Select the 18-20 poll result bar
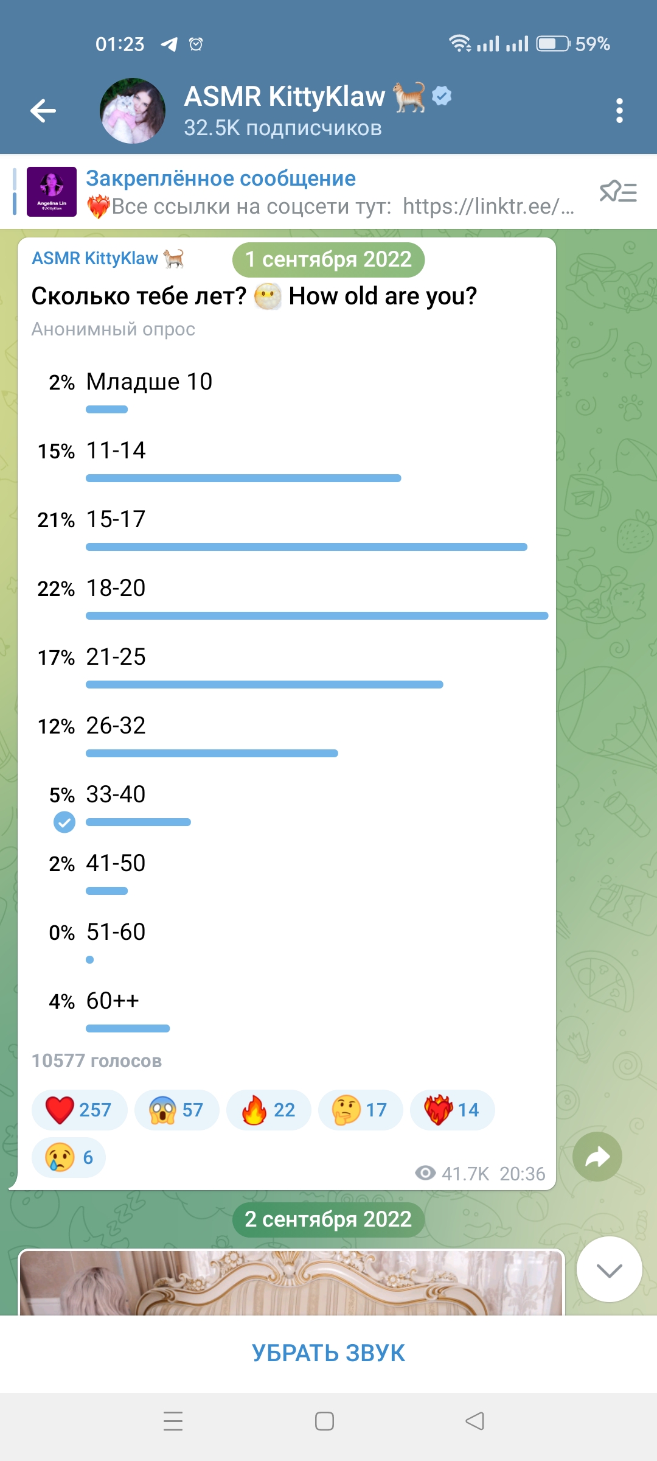 (317, 616)
